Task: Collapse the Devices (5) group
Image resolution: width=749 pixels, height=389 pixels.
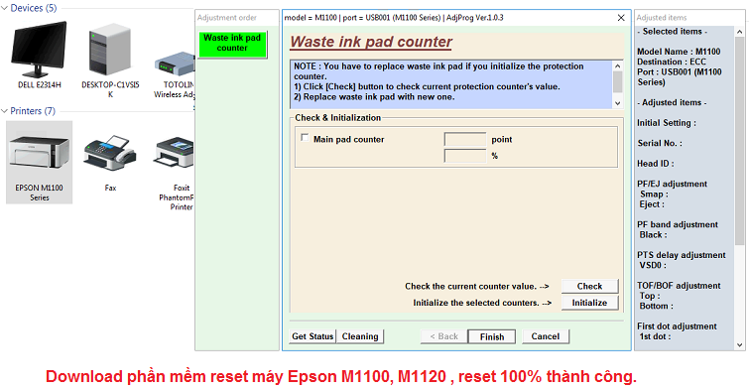Action: 4,8
